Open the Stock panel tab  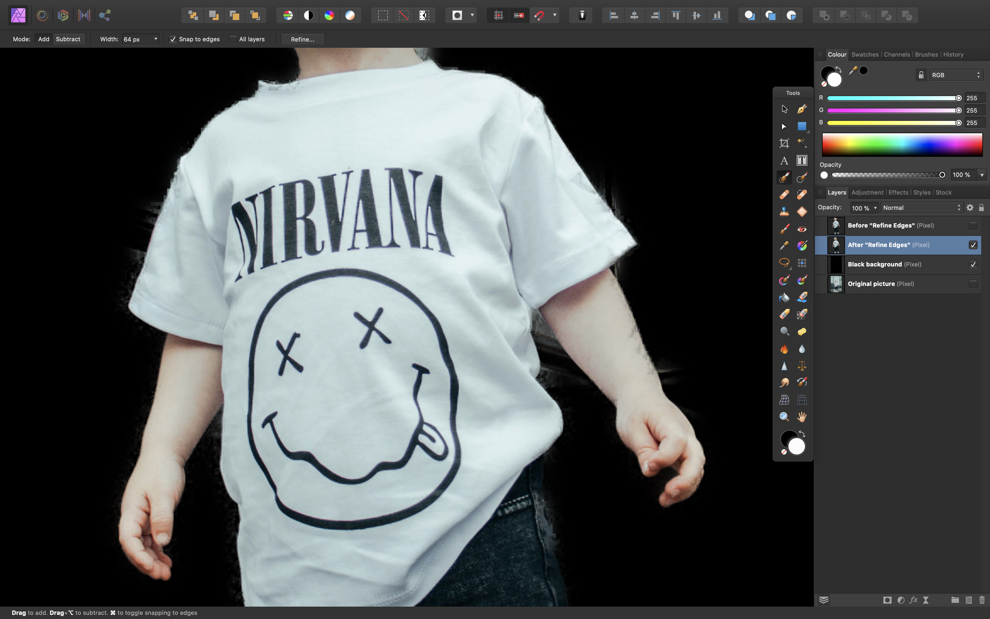[x=943, y=192]
